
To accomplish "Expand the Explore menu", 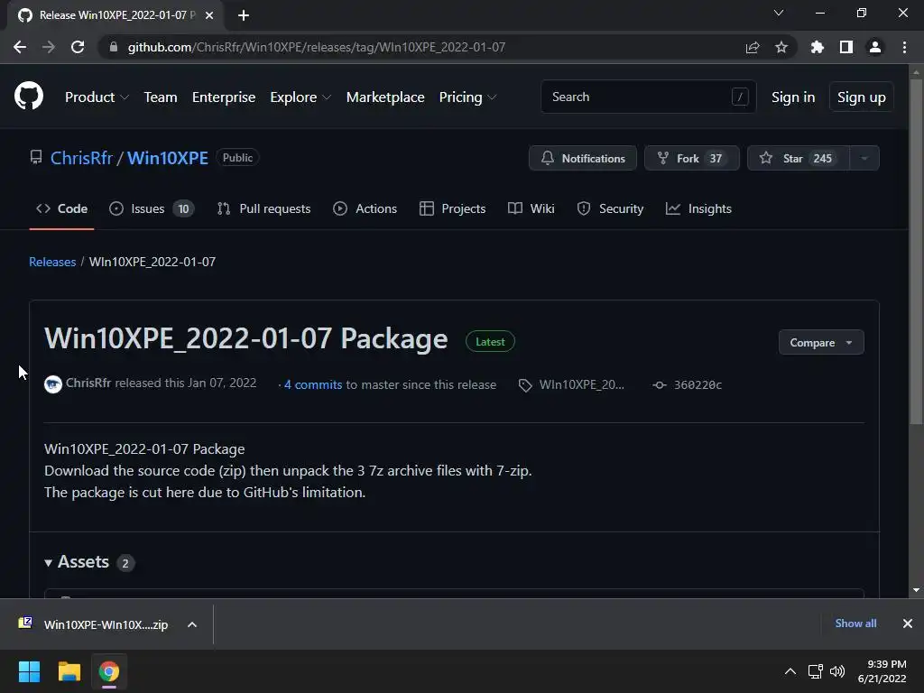I will [300, 97].
